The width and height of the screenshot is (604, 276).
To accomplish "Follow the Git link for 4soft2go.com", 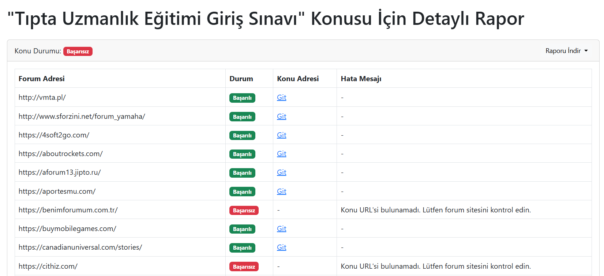I will point(281,135).
